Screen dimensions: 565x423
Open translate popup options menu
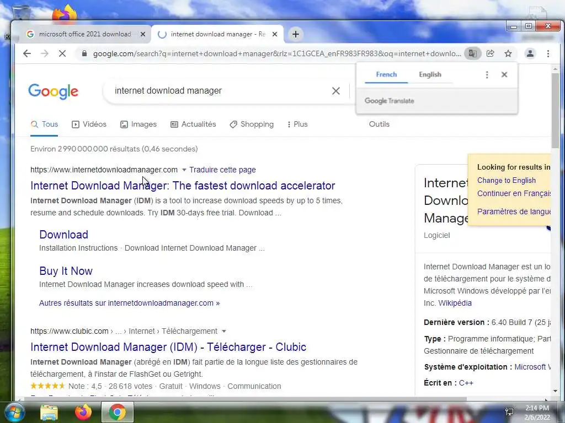point(487,74)
